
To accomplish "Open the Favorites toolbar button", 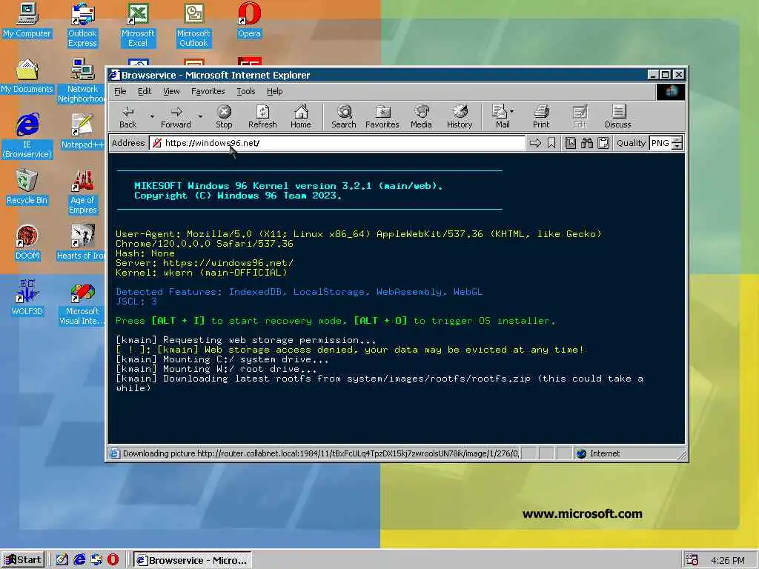I will [382, 117].
